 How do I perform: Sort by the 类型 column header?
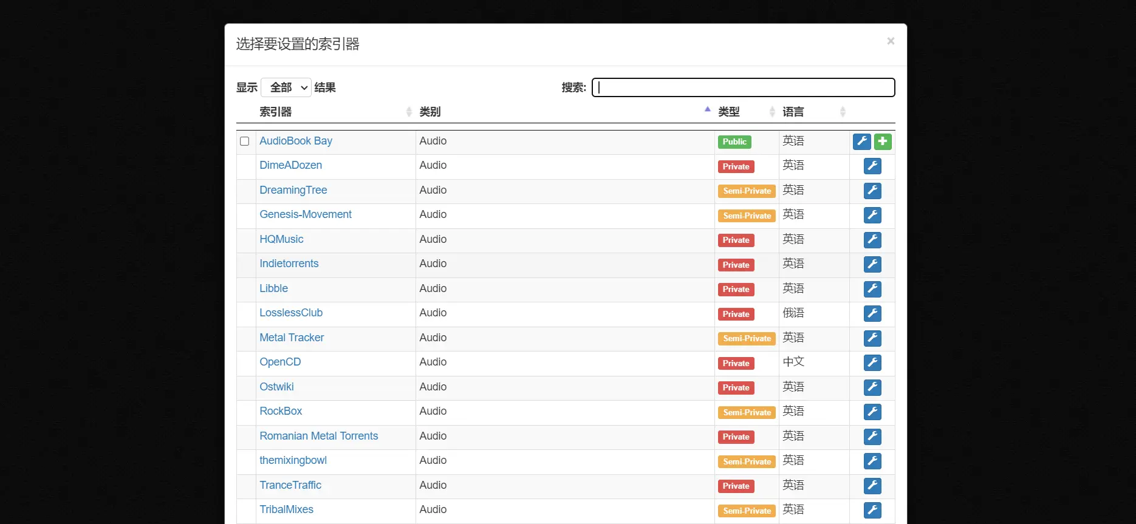747,112
